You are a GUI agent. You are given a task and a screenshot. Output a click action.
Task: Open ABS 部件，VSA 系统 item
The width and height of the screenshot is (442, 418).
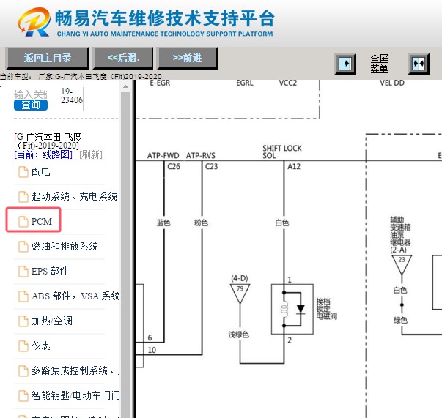pyautogui.click(x=75, y=296)
